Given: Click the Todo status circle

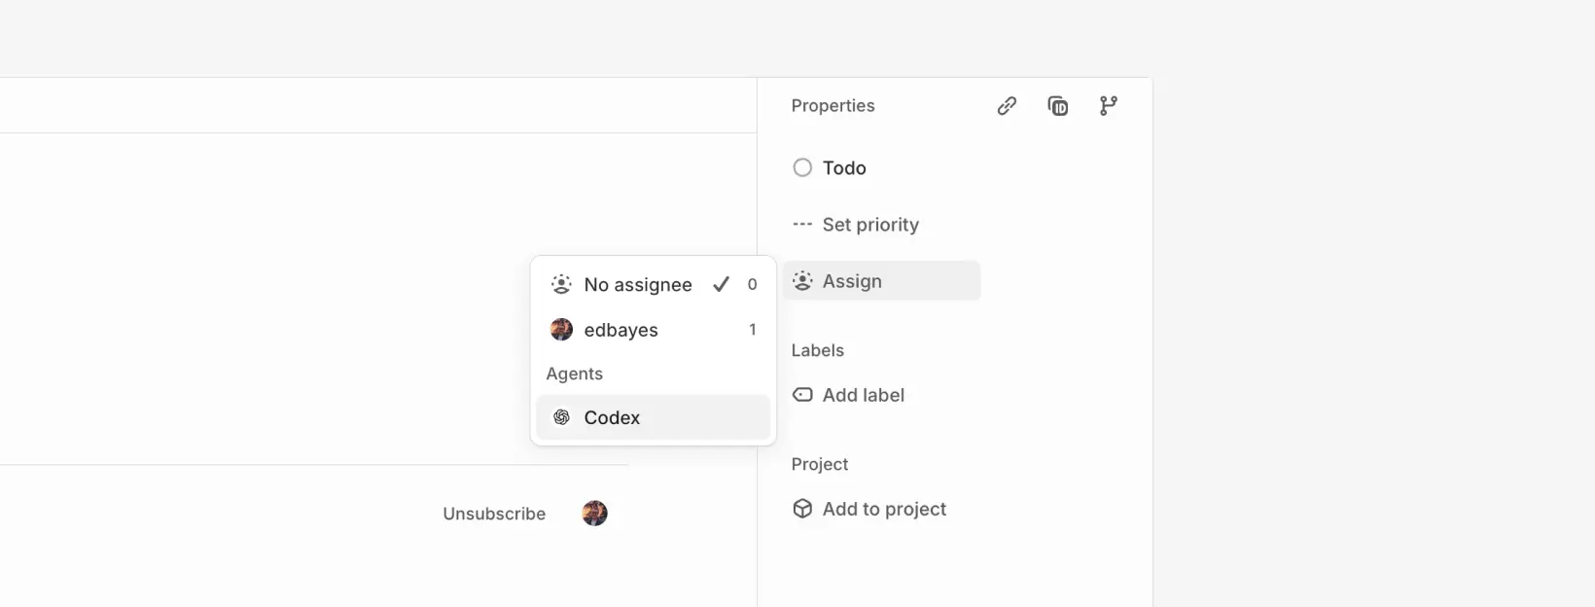Looking at the screenshot, I should pos(800,167).
